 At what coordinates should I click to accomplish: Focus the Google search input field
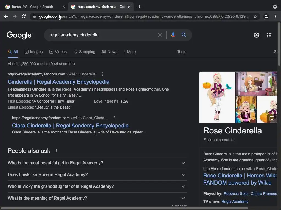(101, 35)
